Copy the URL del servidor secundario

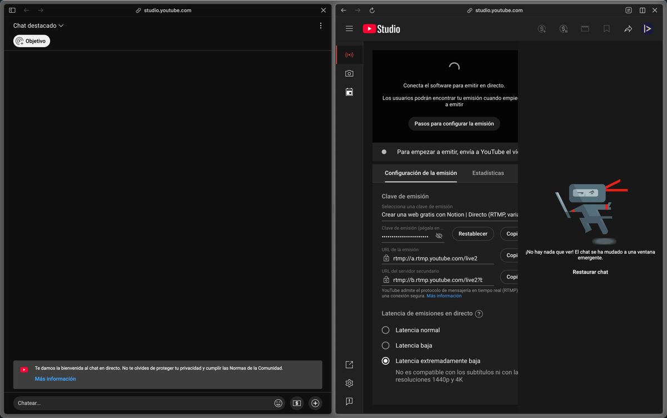[x=510, y=276]
